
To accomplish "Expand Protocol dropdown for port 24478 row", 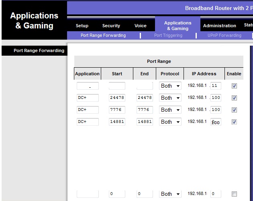I will (170, 98).
